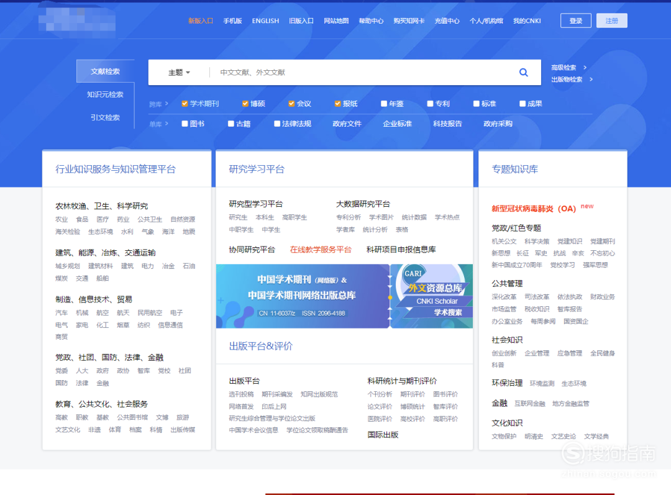This screenshot has width=671, height=495.
Task: Tick the 图书 checkbox
Action: pos(185,124)
